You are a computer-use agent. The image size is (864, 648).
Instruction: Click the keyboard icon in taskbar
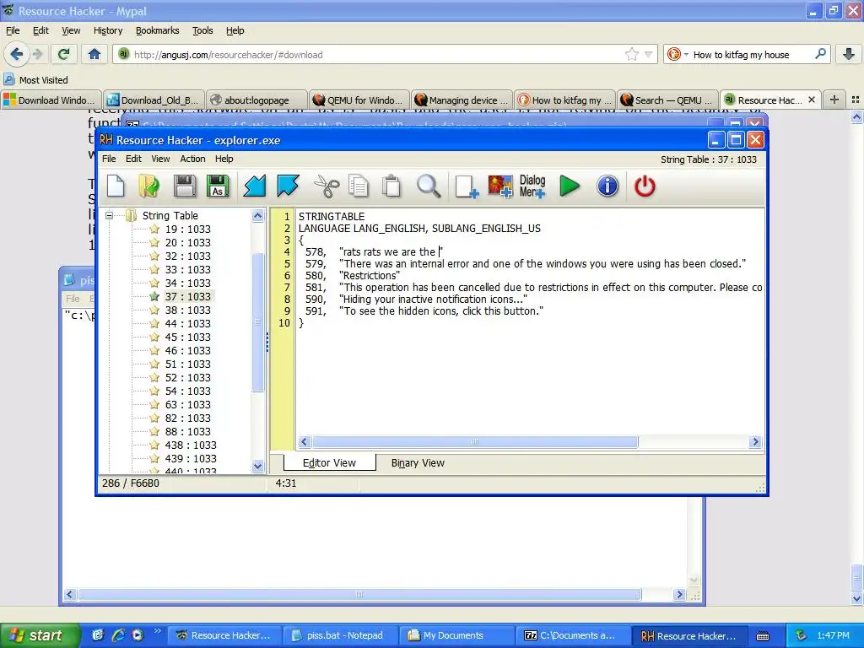(x=762, y=636)
